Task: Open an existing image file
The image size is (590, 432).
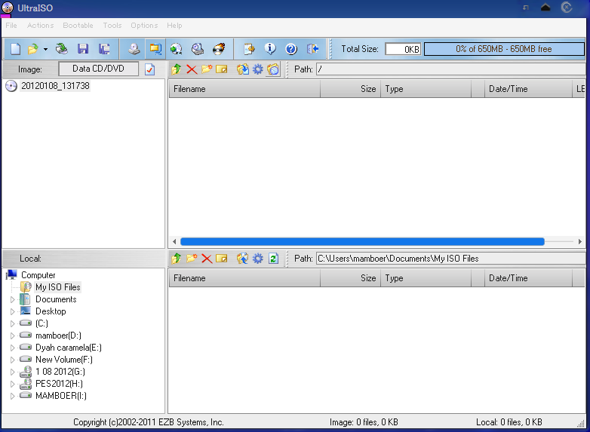Action: point(33,49)
